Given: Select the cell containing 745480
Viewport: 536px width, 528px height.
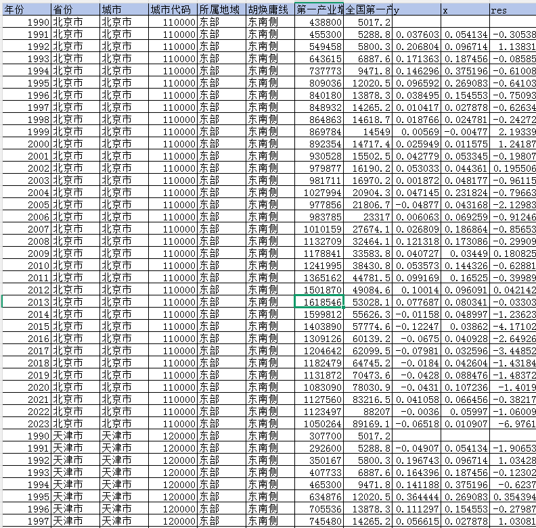Looking at the screenshot, I should tap(319, 521).
